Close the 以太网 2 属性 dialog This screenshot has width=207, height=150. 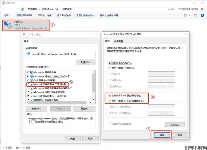pos(97,34)
